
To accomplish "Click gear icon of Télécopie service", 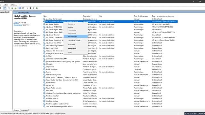I will point(44,64).
